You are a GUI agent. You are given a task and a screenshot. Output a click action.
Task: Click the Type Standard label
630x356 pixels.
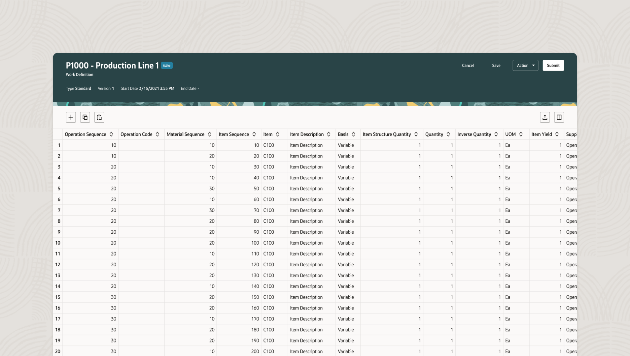[x=78, y=89]
